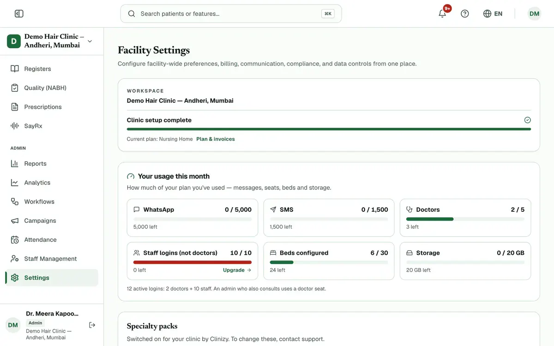The height and width of the screenshot is (346, 554).
Task: Click the Clinic setup complete progress bar
Action: (x=329, y=129)
